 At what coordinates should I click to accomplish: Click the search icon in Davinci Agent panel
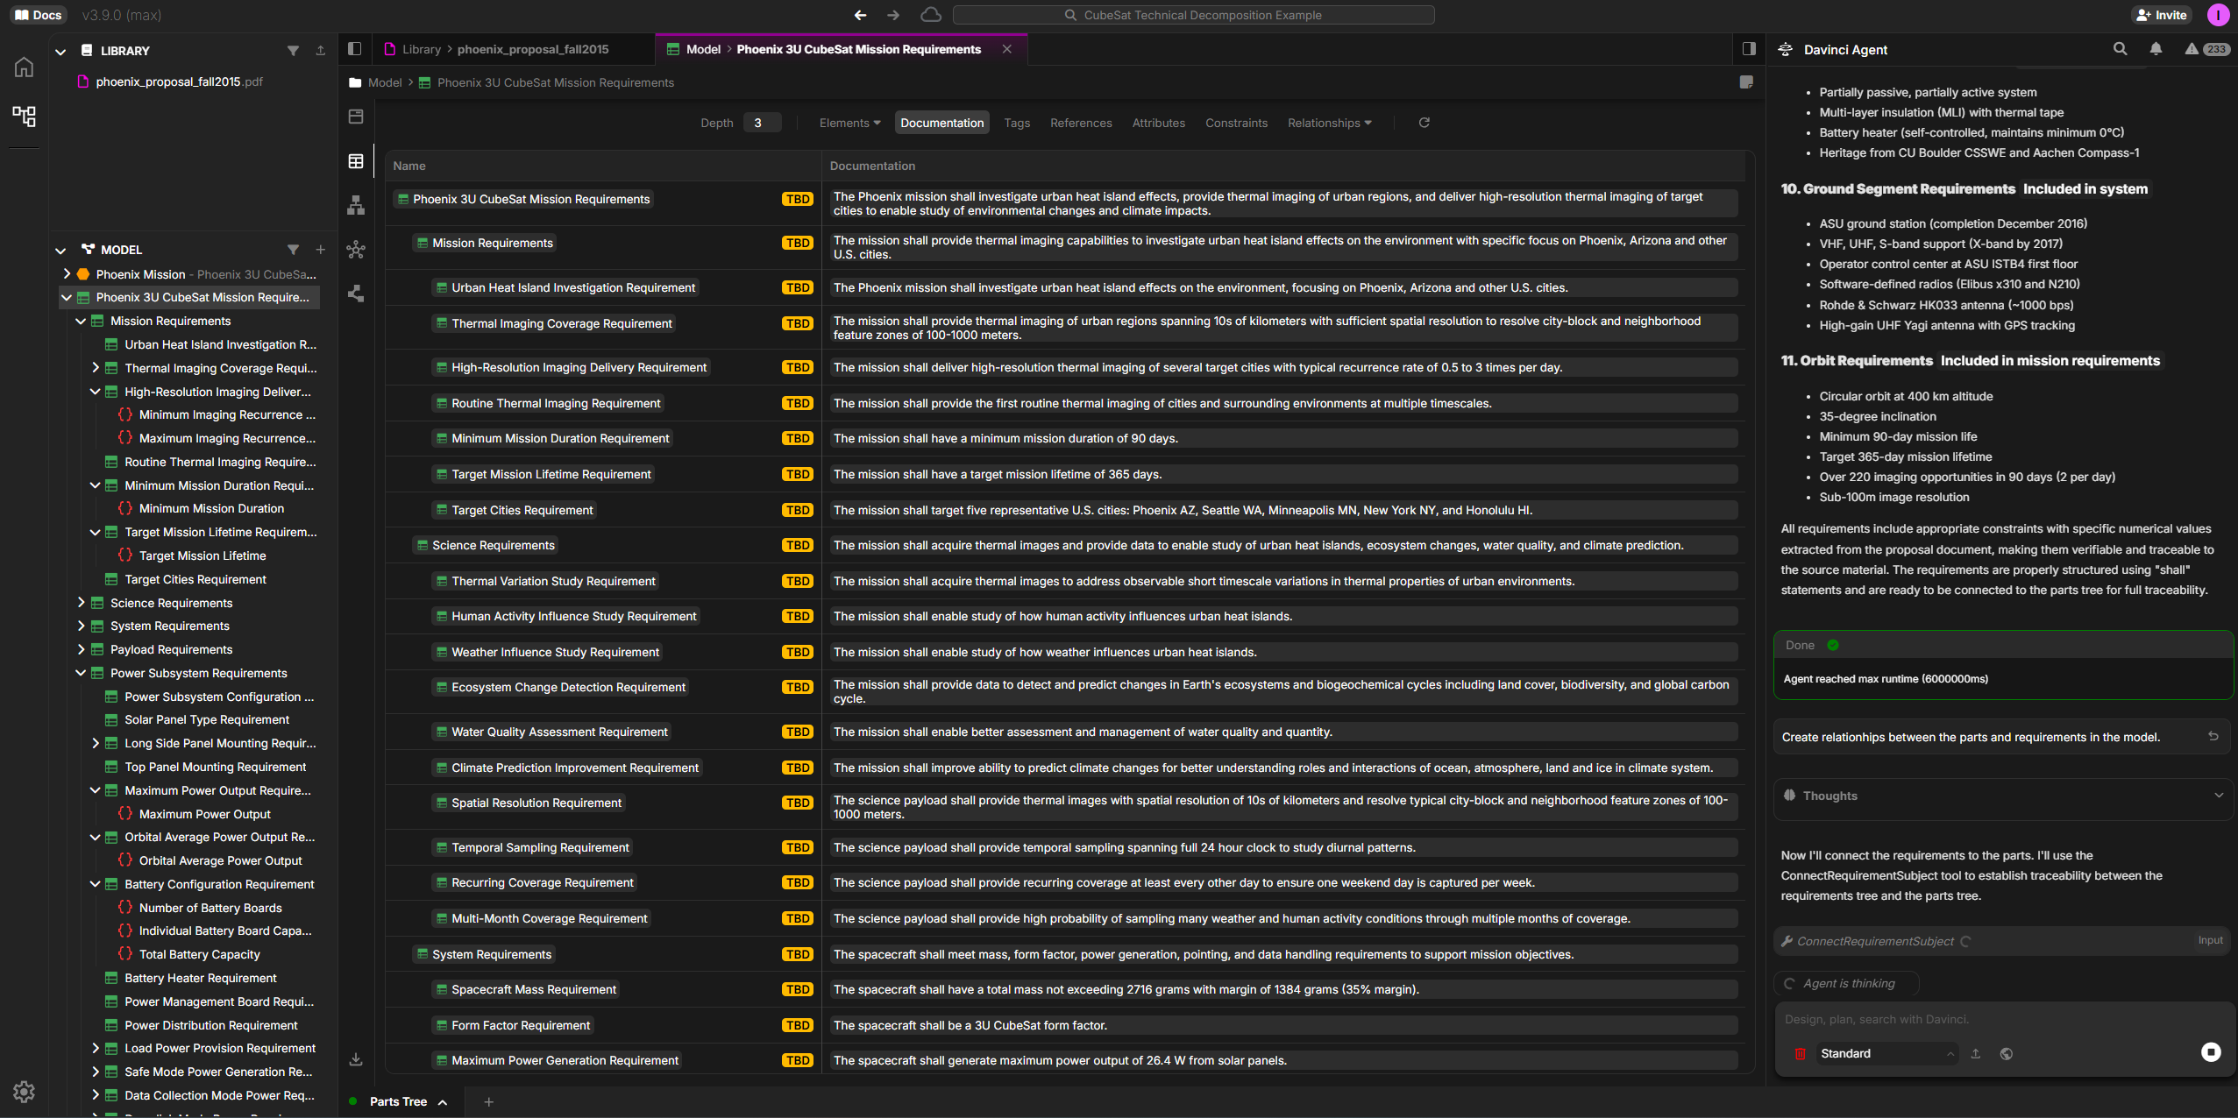pyautogui.click(x=2120, y=49)
